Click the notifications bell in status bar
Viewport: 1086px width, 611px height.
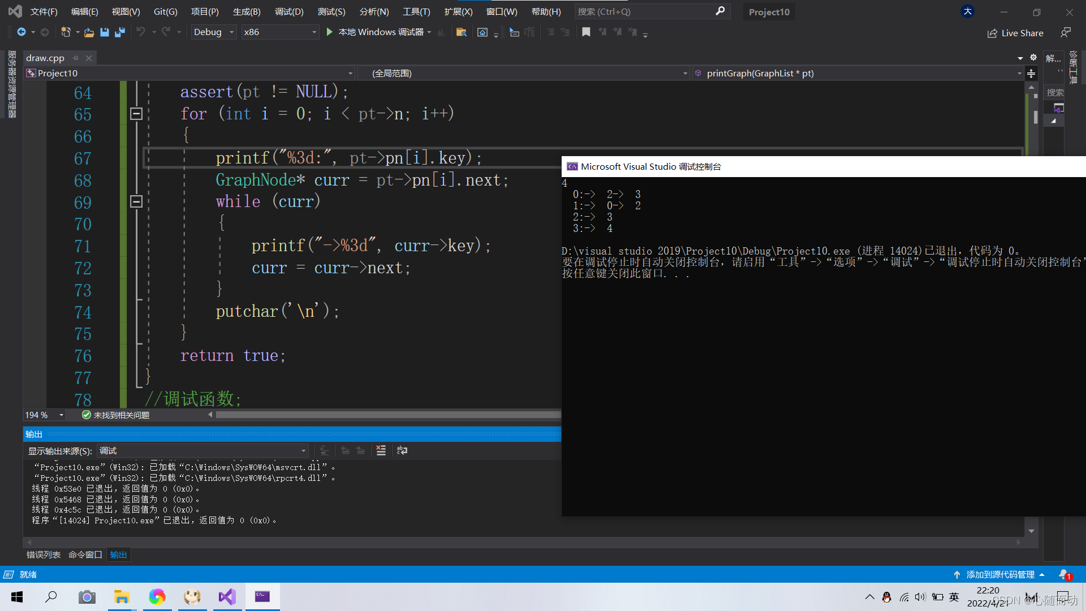pos(1065,574)
